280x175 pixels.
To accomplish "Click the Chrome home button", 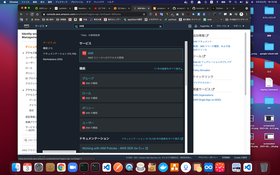I will coord(37,14).
